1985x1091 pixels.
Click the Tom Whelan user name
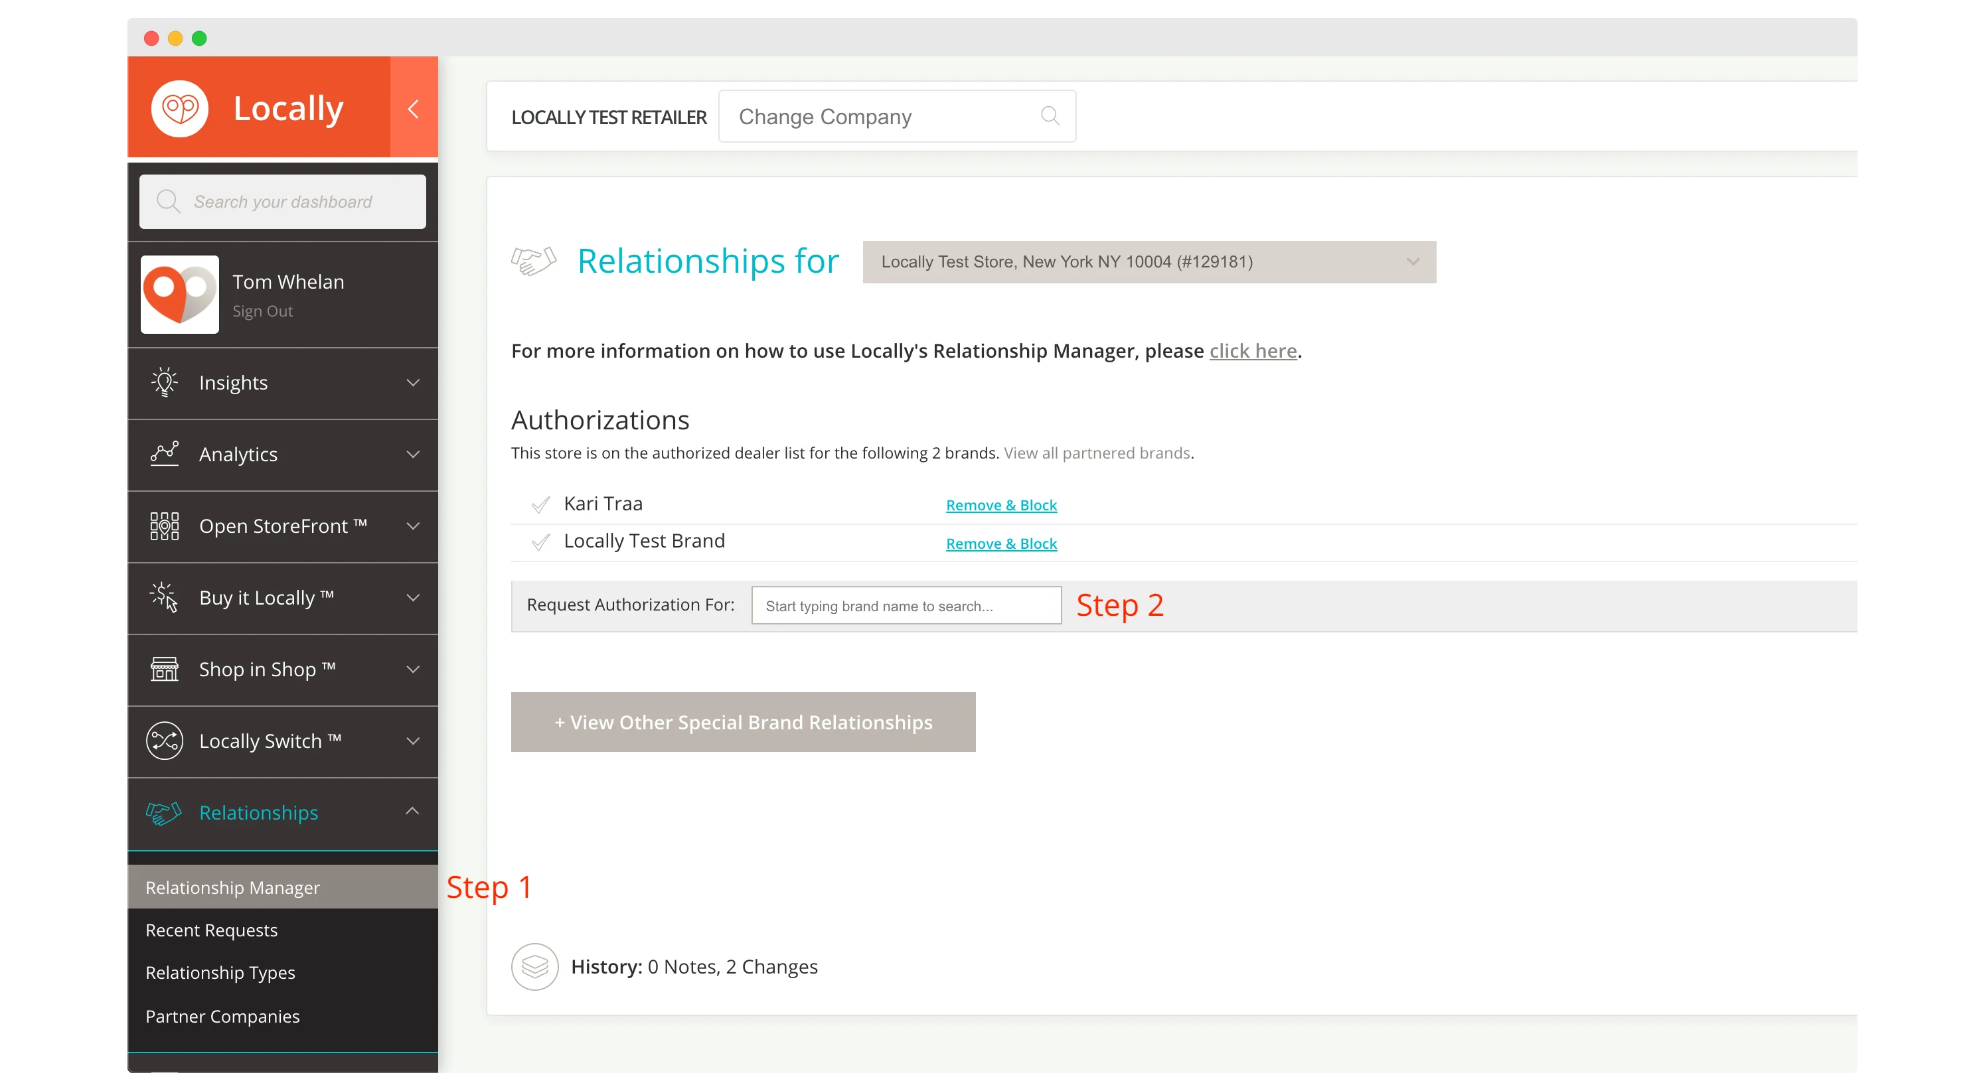coord(288,282)
